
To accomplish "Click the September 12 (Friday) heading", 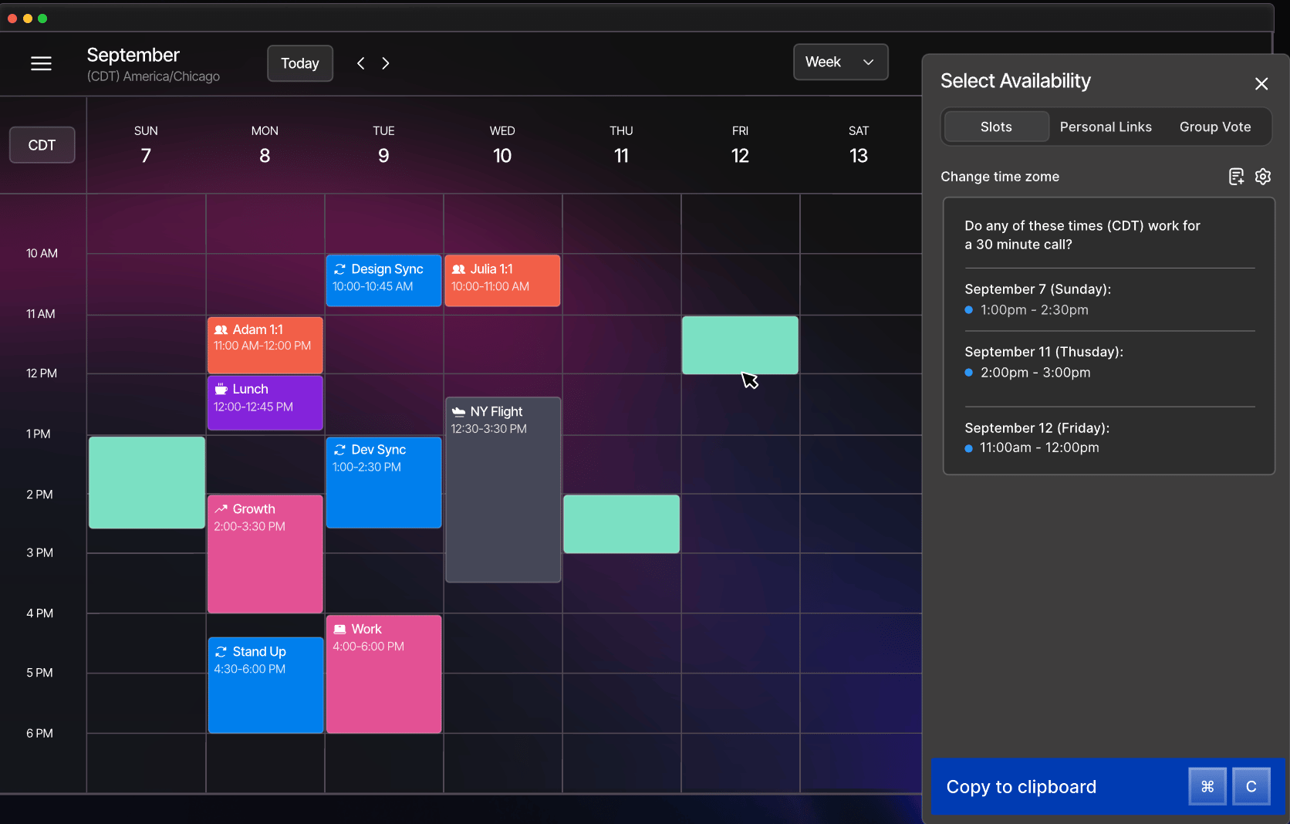I will pos(1037,427).
